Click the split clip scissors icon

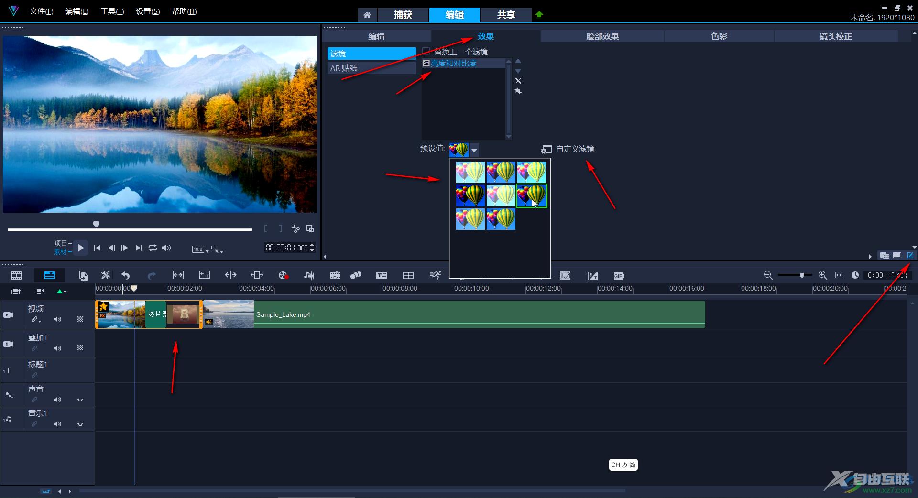point(295,228)
